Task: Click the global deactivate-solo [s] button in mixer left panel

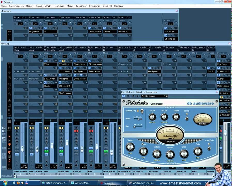Action: tap(4, 131)
